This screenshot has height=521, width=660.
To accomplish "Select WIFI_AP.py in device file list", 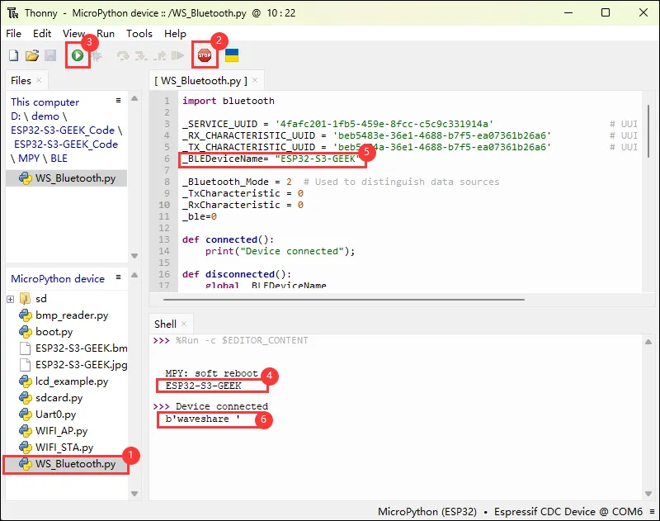I will tap(61, 430).
